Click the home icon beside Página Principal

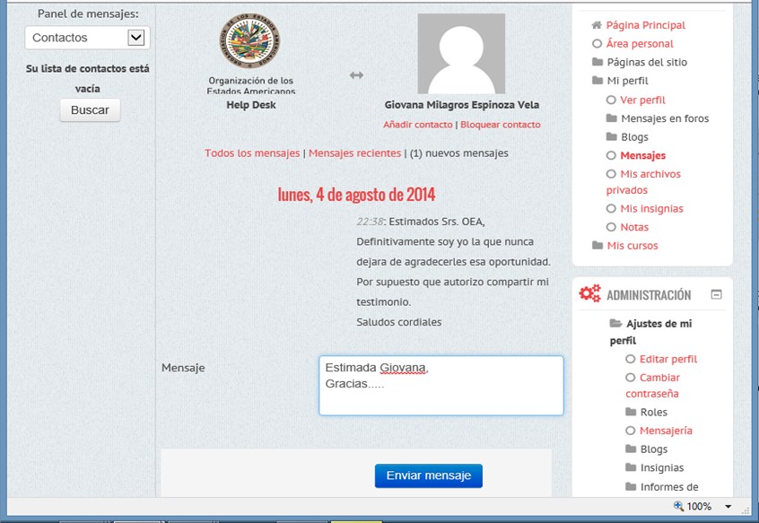pos(597,25)
